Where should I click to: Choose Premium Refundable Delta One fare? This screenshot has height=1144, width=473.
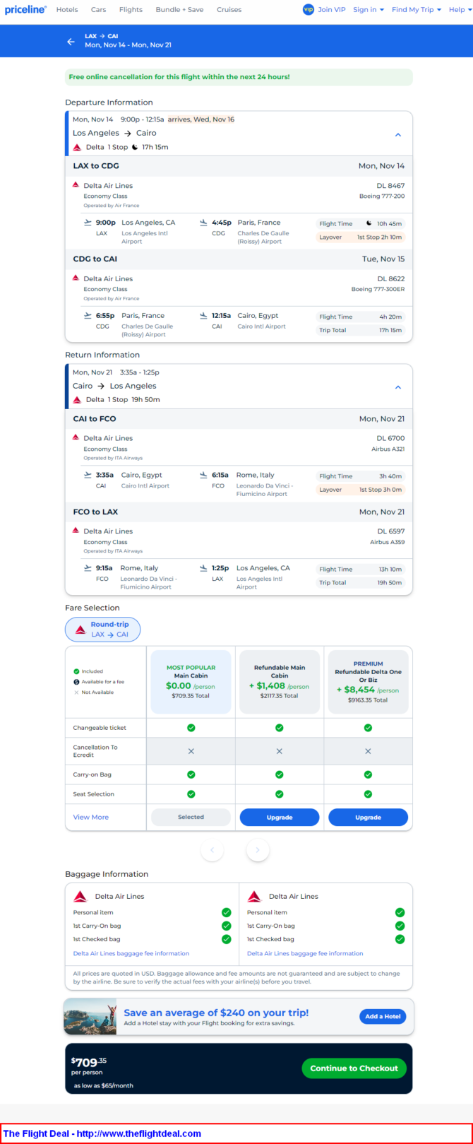(x=368, y=681)
